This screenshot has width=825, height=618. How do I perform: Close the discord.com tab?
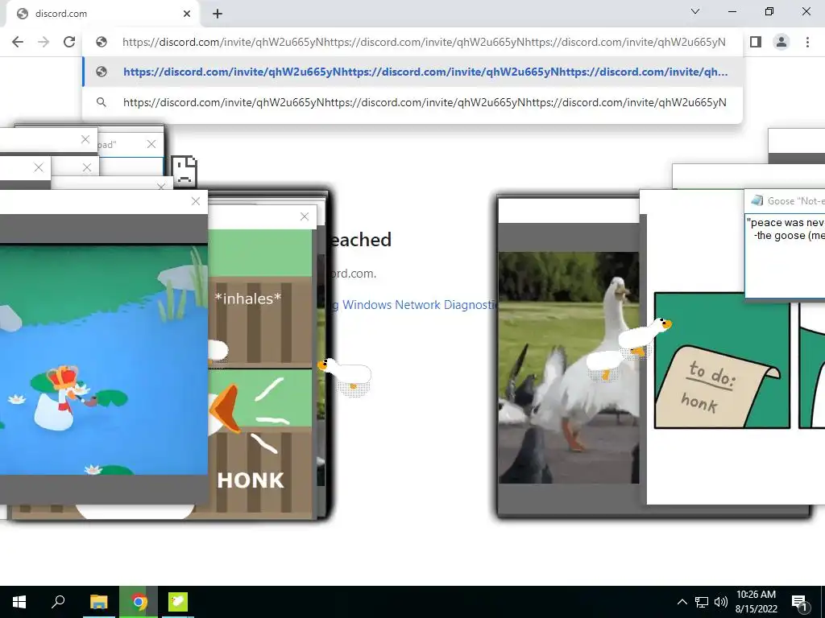click(x=187, y=14)
